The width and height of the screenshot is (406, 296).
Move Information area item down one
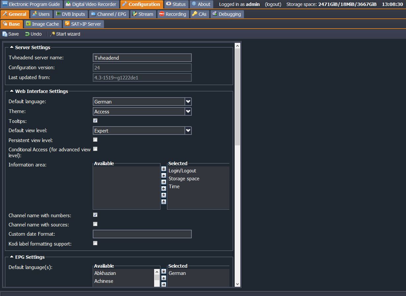point(164,195)
